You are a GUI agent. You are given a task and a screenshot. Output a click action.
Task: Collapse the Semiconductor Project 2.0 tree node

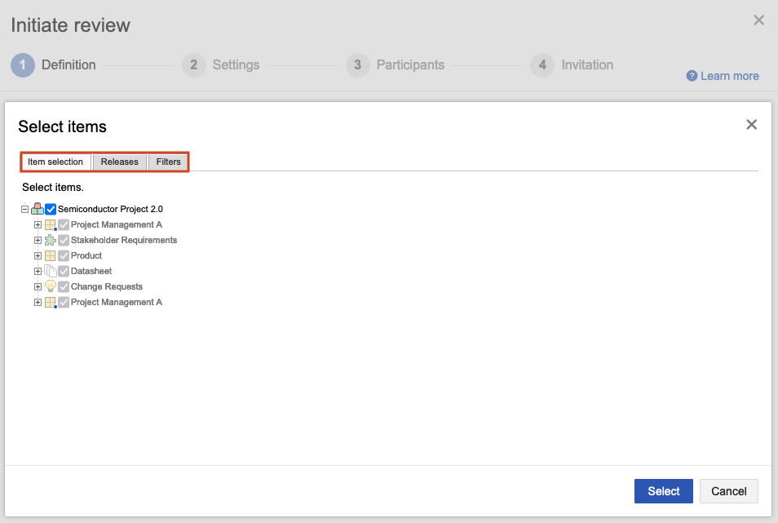[25, 209]
